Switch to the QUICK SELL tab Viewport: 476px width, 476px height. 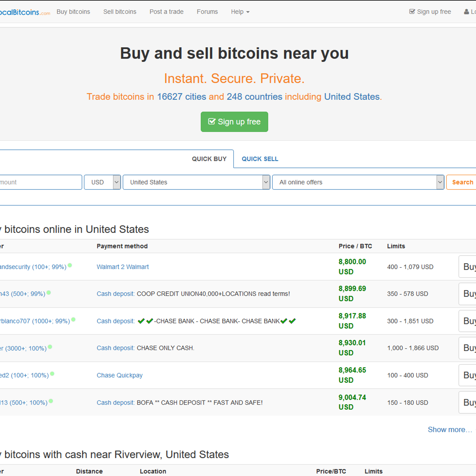pos(260,159)
